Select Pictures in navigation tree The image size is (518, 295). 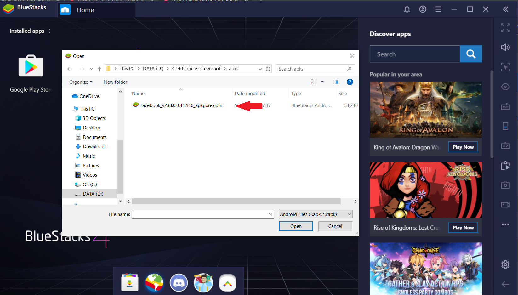pos(87,166)
